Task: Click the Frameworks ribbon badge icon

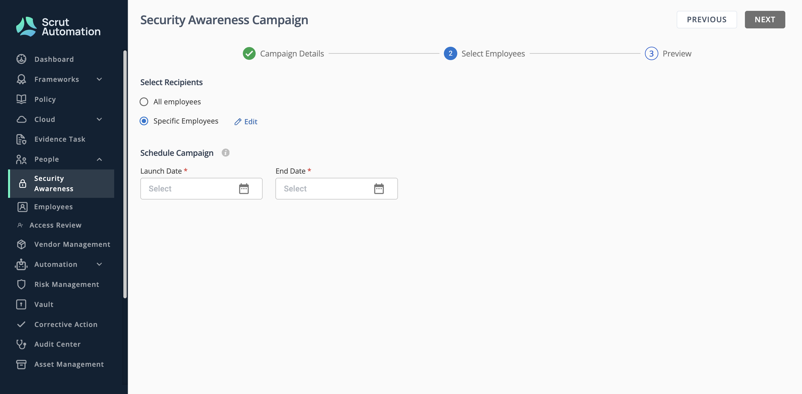Action: click(x=21, y=79)
